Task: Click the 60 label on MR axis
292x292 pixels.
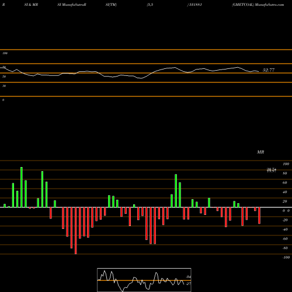Action: tap(284, 183)
